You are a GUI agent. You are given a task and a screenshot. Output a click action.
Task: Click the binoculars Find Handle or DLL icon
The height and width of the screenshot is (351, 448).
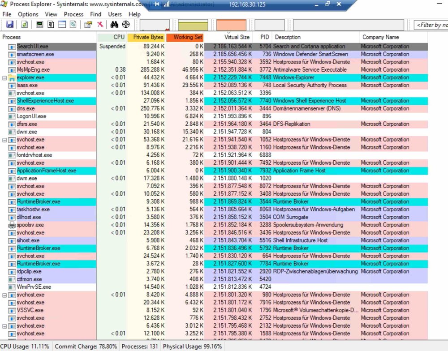(114, 25)
